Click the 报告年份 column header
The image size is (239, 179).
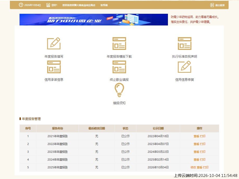58,128
